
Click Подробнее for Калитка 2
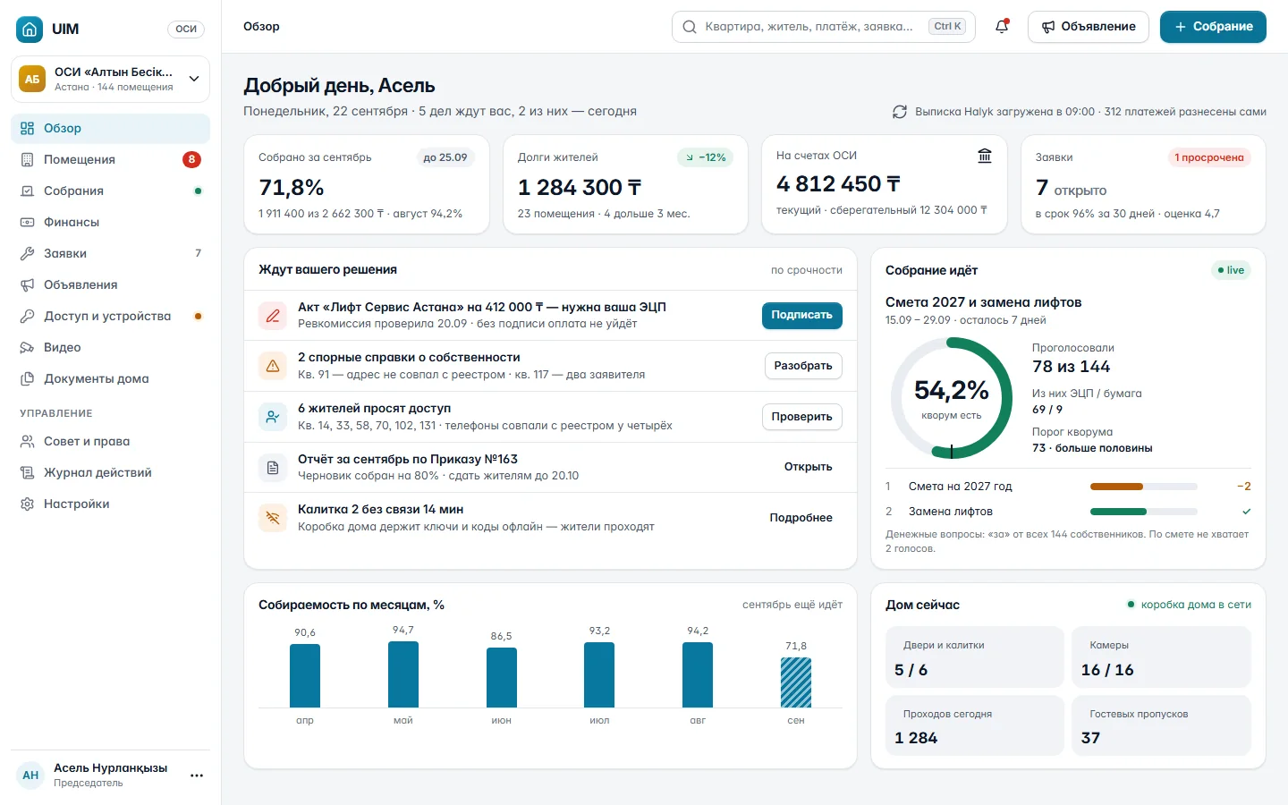click(x=801, y=518)
